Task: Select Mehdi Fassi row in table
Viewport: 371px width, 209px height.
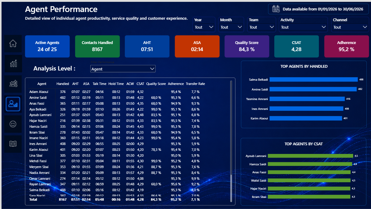Action: pyautogui.click(x=117, y=161)
